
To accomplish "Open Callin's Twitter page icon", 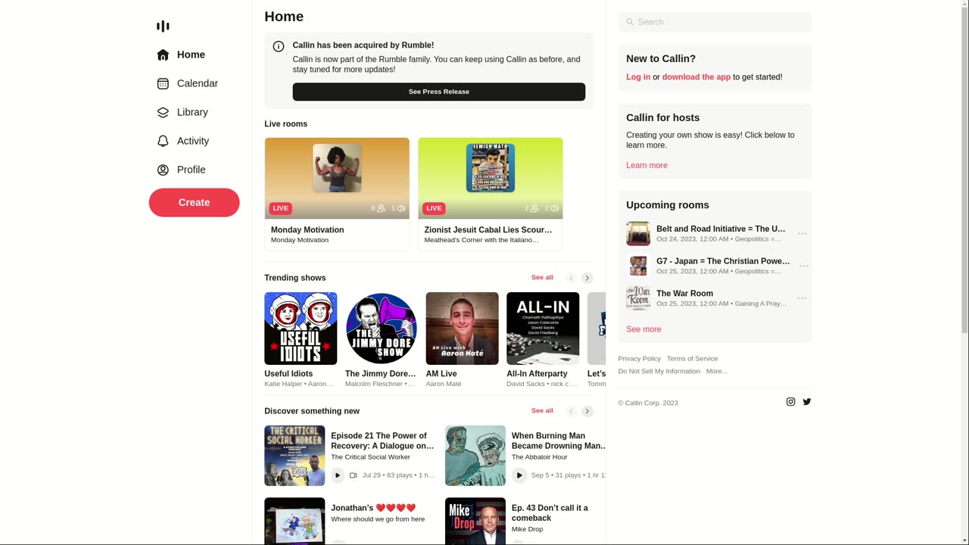I will (x=807, y=402).
